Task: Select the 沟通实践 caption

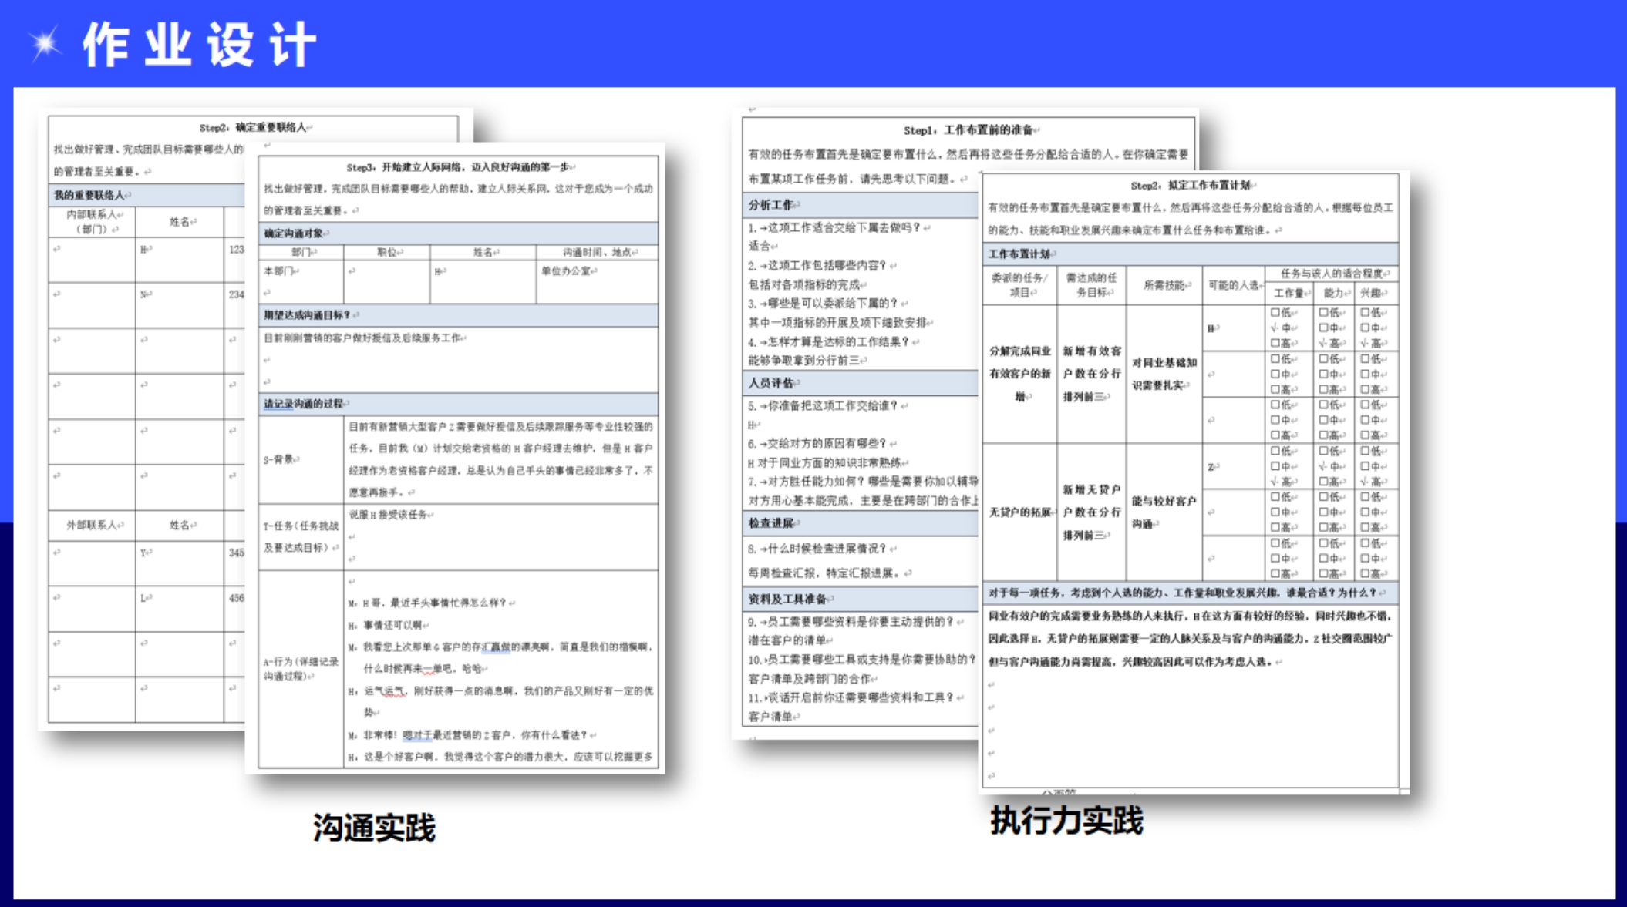Action: (x=374, y=828)
